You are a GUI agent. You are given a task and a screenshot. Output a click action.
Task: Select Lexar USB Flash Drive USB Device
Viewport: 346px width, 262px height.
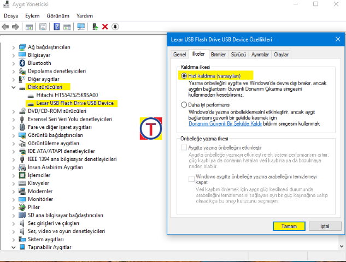75,103
